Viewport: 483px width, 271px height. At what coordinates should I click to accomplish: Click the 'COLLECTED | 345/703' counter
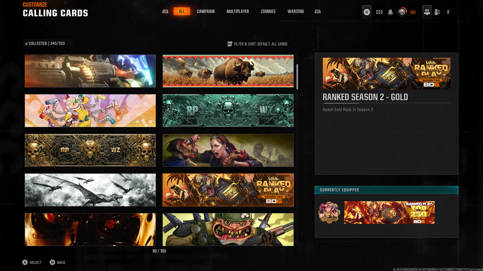coord(47,44)
